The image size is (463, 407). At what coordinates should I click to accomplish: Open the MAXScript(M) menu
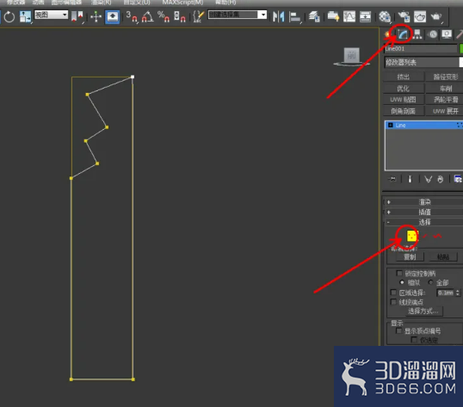click(x=182, y=3)
